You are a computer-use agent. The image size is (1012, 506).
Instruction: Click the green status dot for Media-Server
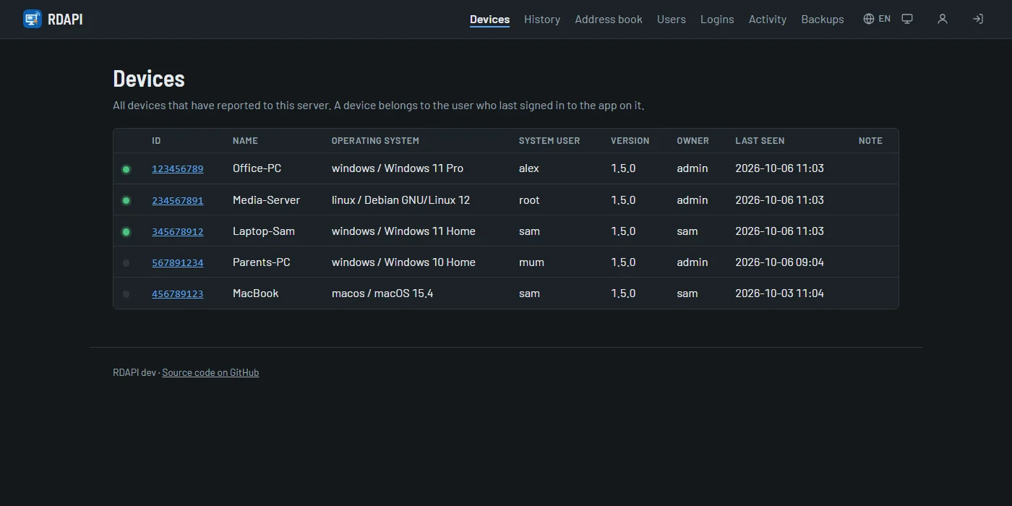pos(126,200)
